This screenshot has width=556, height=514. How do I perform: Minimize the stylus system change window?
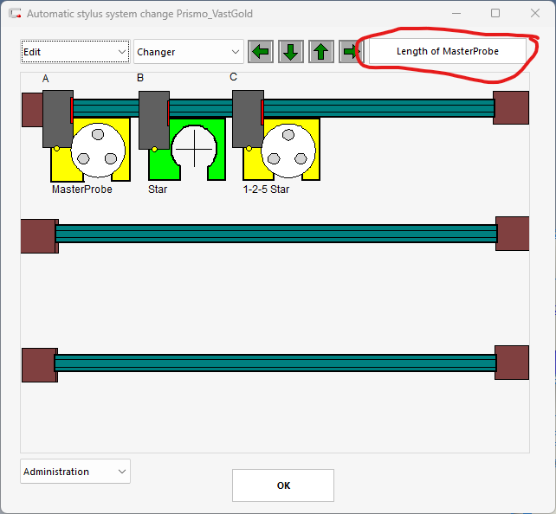pyautogui.click(x=456, y=14)
